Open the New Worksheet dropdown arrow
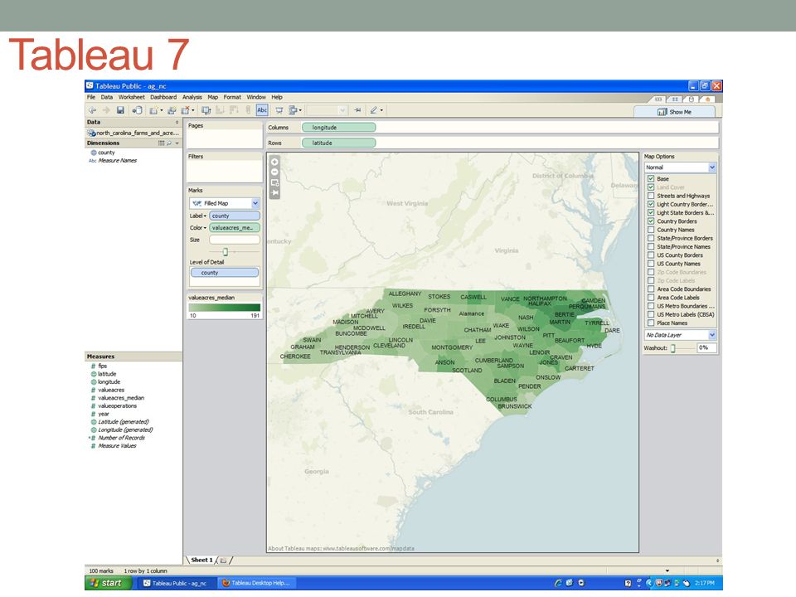The width and height of the screenshot is (796, 597). pos(162,110)
